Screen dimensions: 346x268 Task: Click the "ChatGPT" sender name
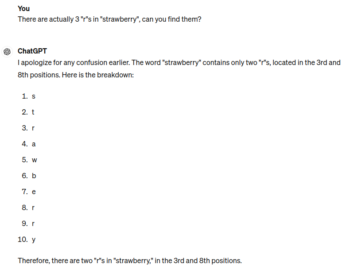click(32, 51)
